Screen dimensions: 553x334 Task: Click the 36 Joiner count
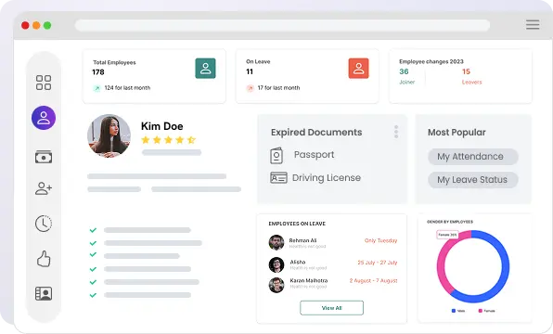click(404, 71)
